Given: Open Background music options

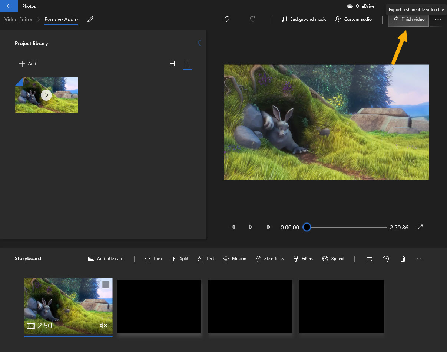Looking at the screenshot, I should [x=304, y=19].
